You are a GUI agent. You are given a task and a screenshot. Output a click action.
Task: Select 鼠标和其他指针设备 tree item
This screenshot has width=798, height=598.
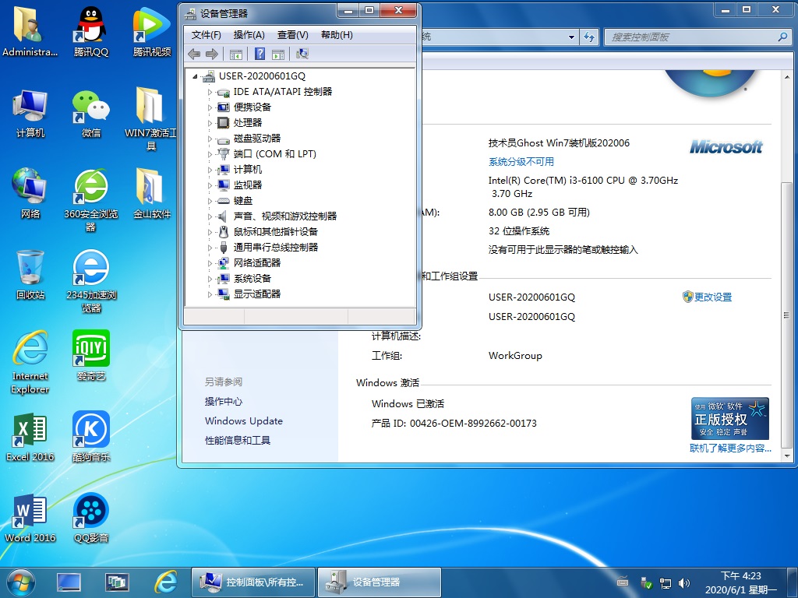pos(275,232)
